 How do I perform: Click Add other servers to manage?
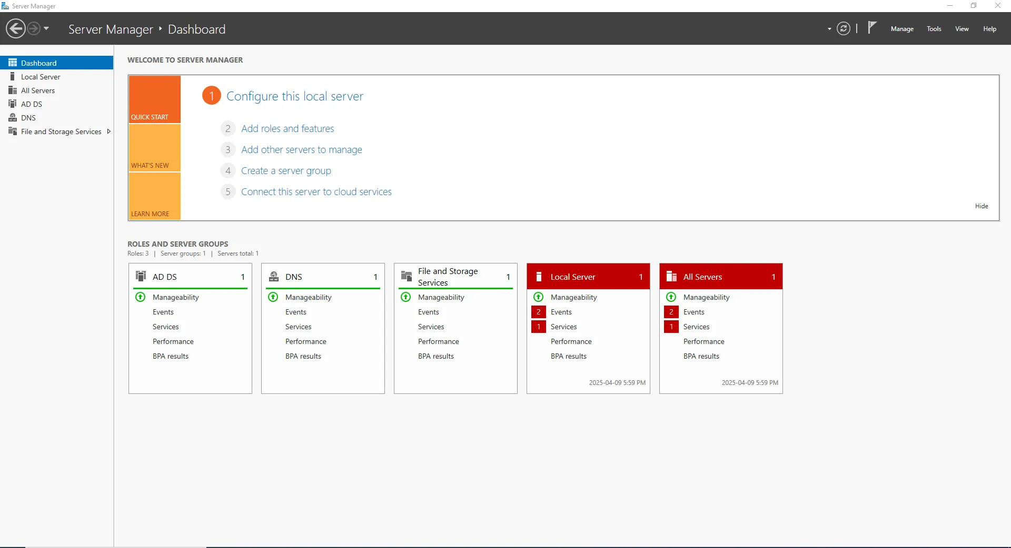coord(302,149)
